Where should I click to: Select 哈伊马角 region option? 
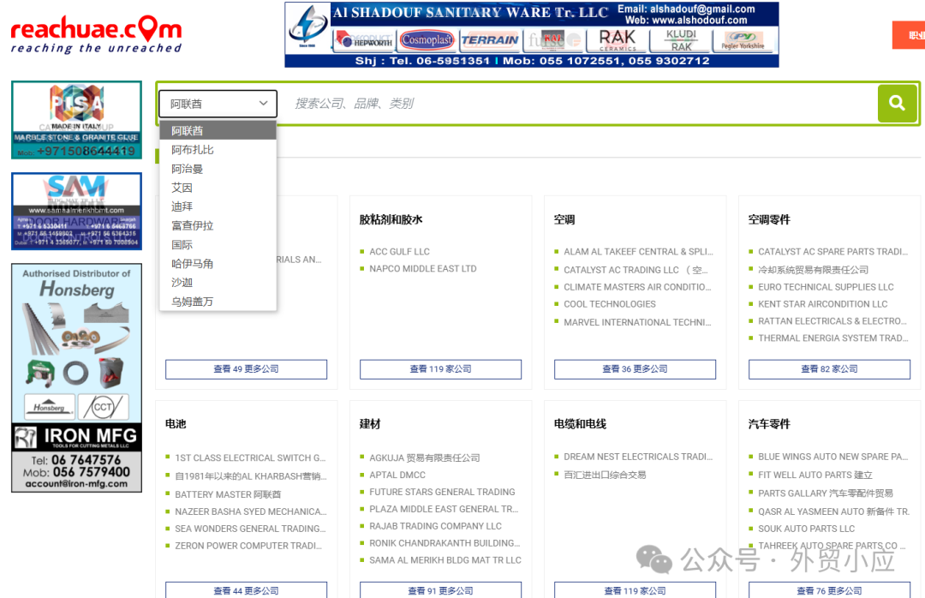(218, 263)
